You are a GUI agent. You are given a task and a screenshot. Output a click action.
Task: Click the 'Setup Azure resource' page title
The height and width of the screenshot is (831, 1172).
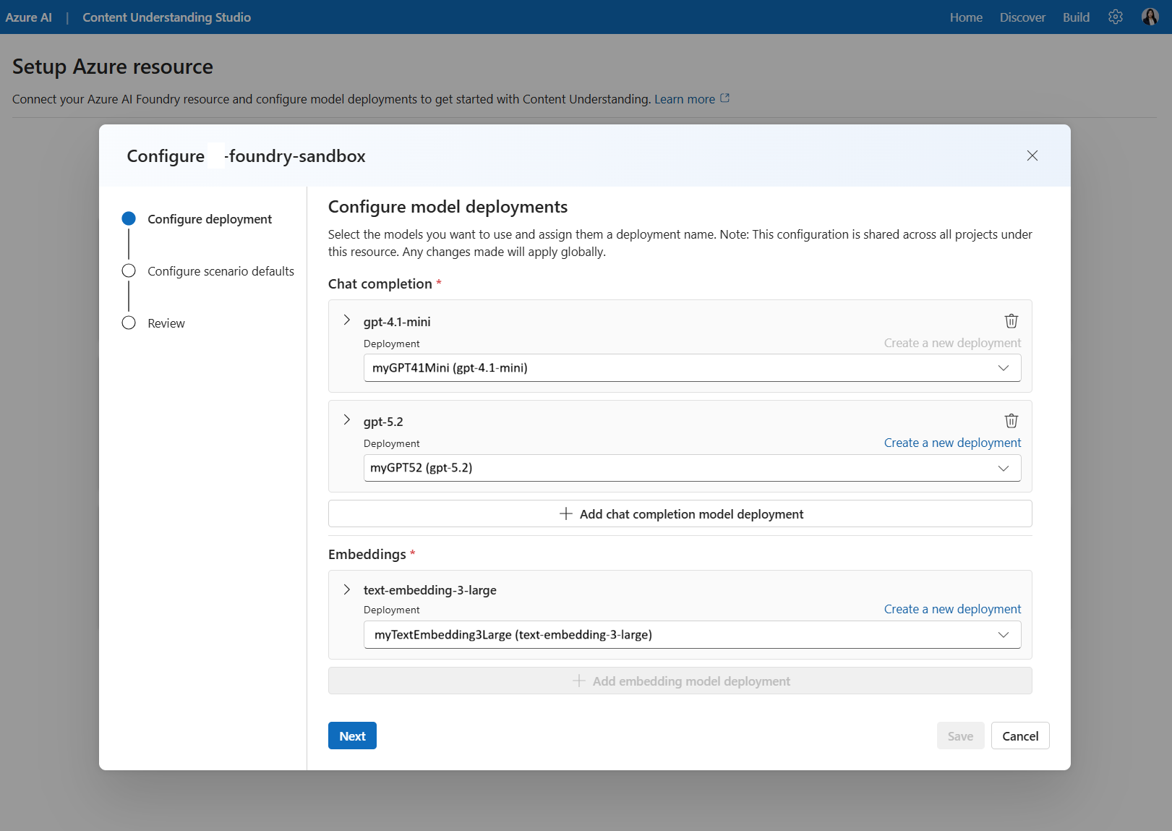point(113,67)
